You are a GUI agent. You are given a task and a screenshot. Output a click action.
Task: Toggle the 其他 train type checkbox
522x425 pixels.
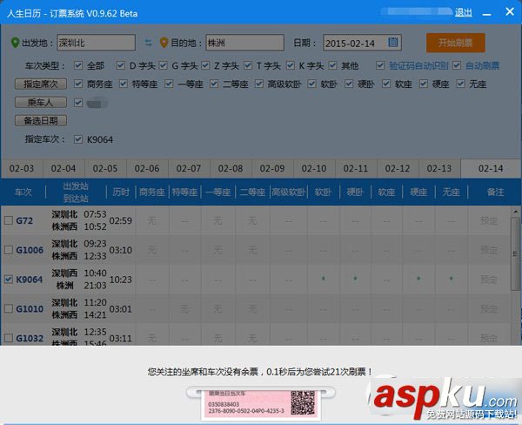[x=332, y=65]
